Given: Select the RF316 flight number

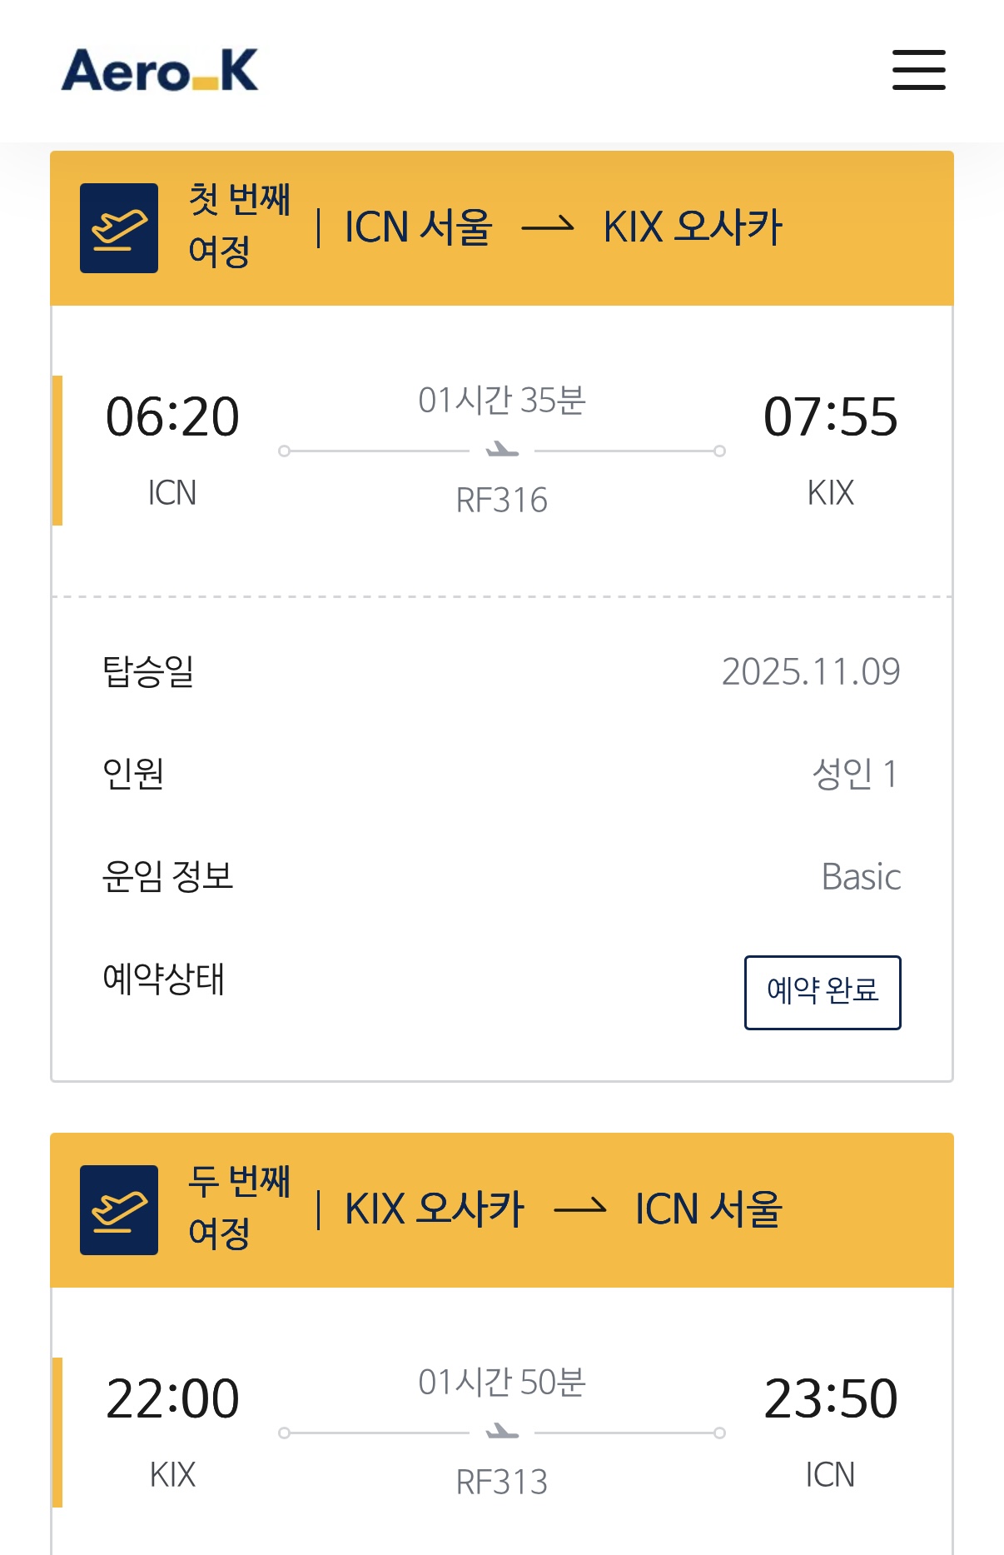Looking at the screenshot, I should pos(502,501).
